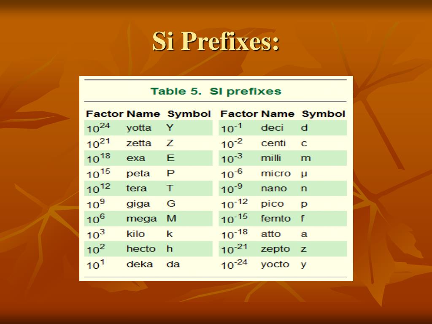Click the factor 10^24 beside yotta
The width and height of the screenshot is (432, 324).
click(98, 128)
